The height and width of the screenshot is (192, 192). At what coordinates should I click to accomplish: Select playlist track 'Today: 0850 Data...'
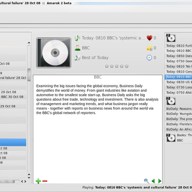click(x=179, y=56)
